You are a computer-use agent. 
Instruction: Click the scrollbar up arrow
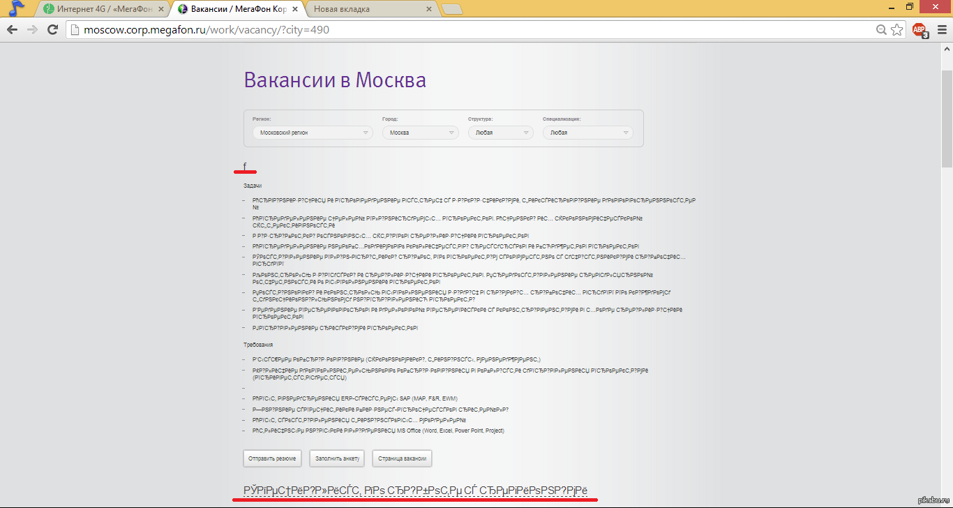tap(947, 47)
